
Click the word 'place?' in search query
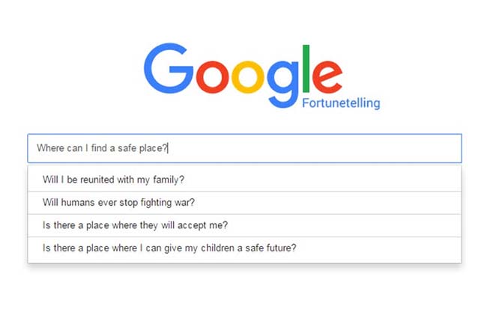(154, 148)
